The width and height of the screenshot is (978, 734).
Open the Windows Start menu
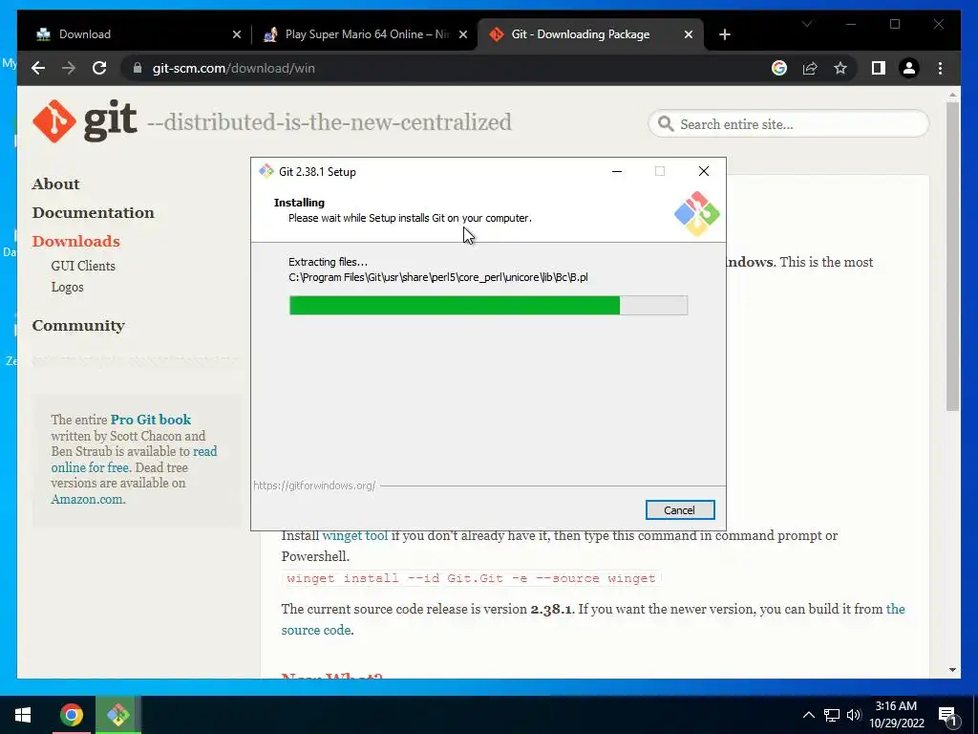pos(23,715)
